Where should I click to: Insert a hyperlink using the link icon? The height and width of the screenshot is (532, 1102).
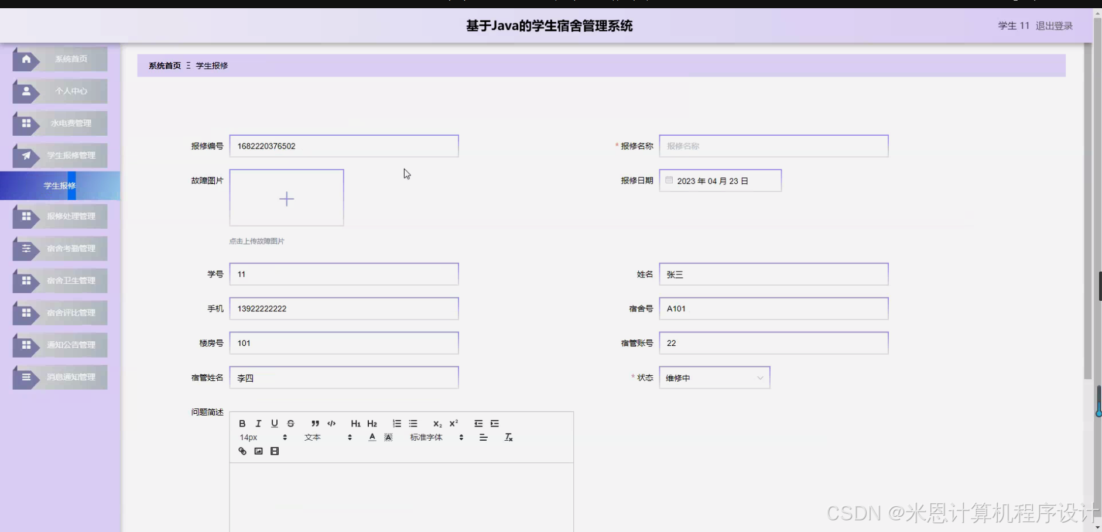tap(242, 451)
